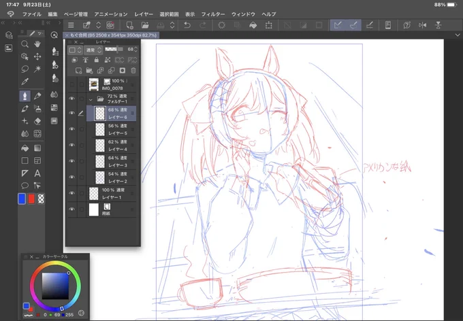Viewport: 463px width, 321px height.
Task: Hide レイヤー 5 with its eye icon
Action: pyautogui.click(x=71, y=129)
